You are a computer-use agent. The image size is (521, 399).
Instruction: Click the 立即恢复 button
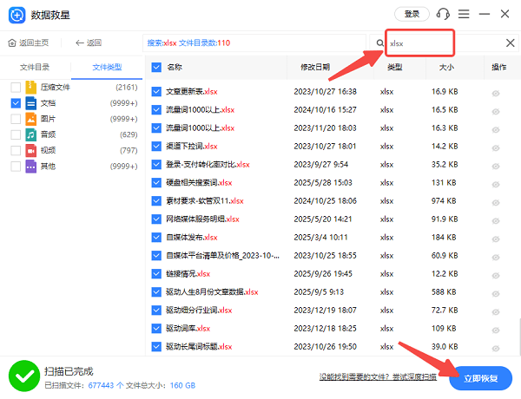(482, 376)
